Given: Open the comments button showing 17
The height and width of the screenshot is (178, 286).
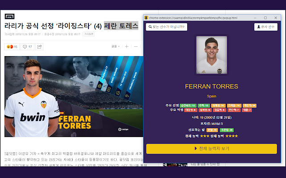Looking at the screenshot, I should pos(27,47).
